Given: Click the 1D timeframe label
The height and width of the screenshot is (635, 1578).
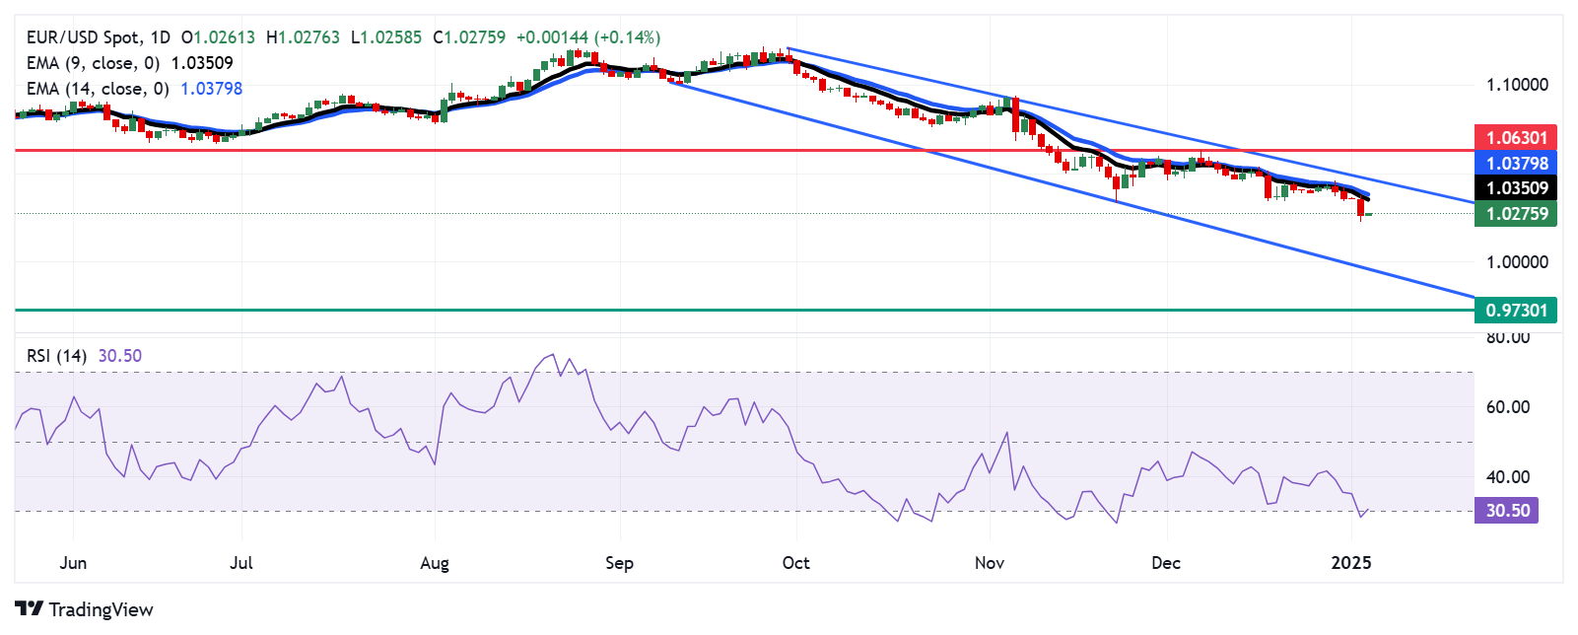Looking at the screenshot, I should point(160,37).
